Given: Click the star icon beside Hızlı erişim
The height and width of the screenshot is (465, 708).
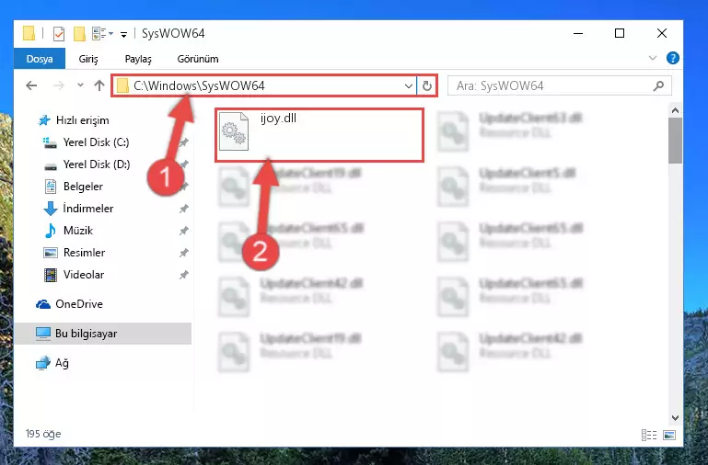Looking at the screenshot, I should 44,120.
